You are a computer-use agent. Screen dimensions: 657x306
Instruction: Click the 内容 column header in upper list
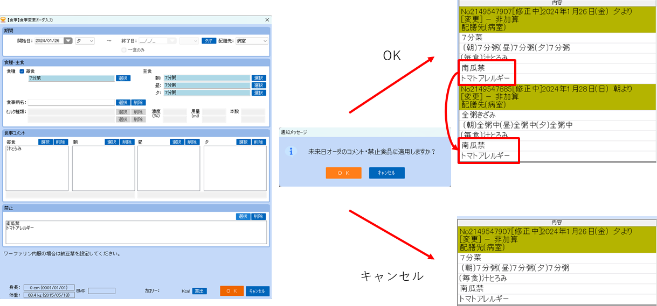pos(557,3)
